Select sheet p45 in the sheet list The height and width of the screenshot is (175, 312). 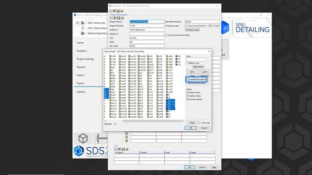(x=150, y=56)
